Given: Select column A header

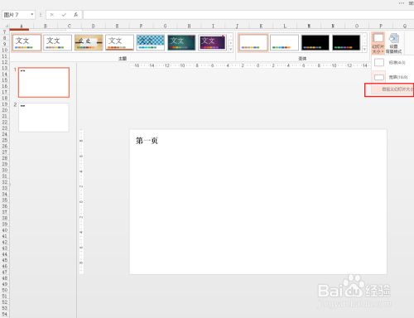Looking at the screenshot, I should click(22, 26).
